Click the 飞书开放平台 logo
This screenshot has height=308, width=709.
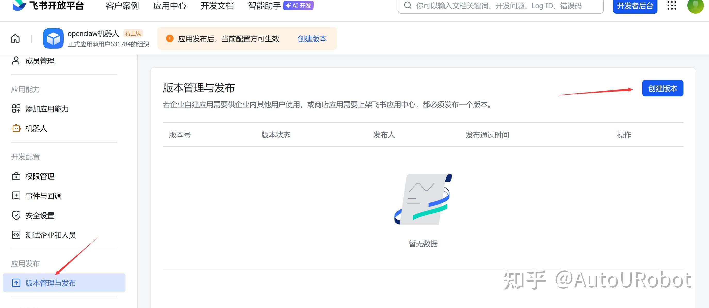(x=48, y=5)
